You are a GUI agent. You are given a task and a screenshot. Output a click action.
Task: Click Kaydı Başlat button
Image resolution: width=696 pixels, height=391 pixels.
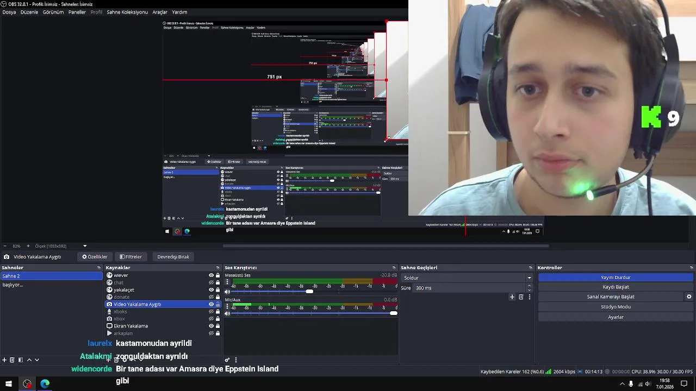(616, 287)
